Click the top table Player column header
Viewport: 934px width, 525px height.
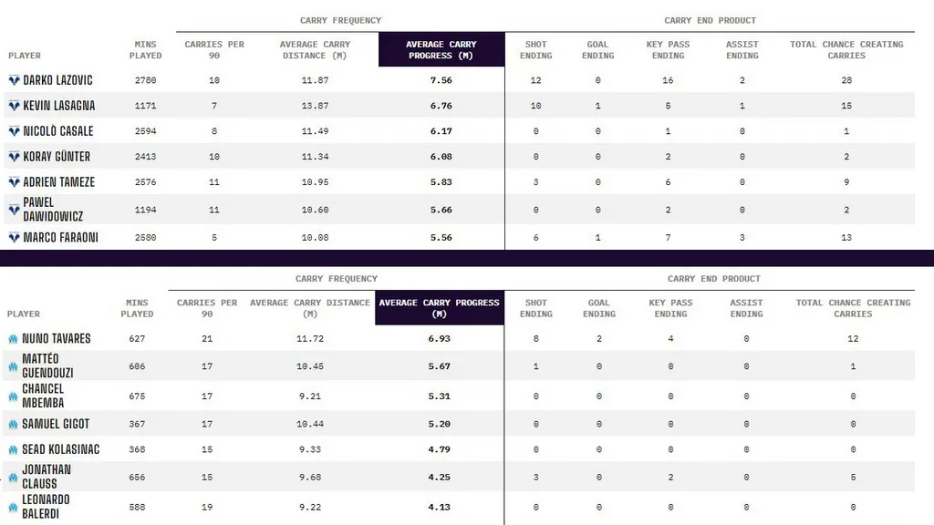25,56
